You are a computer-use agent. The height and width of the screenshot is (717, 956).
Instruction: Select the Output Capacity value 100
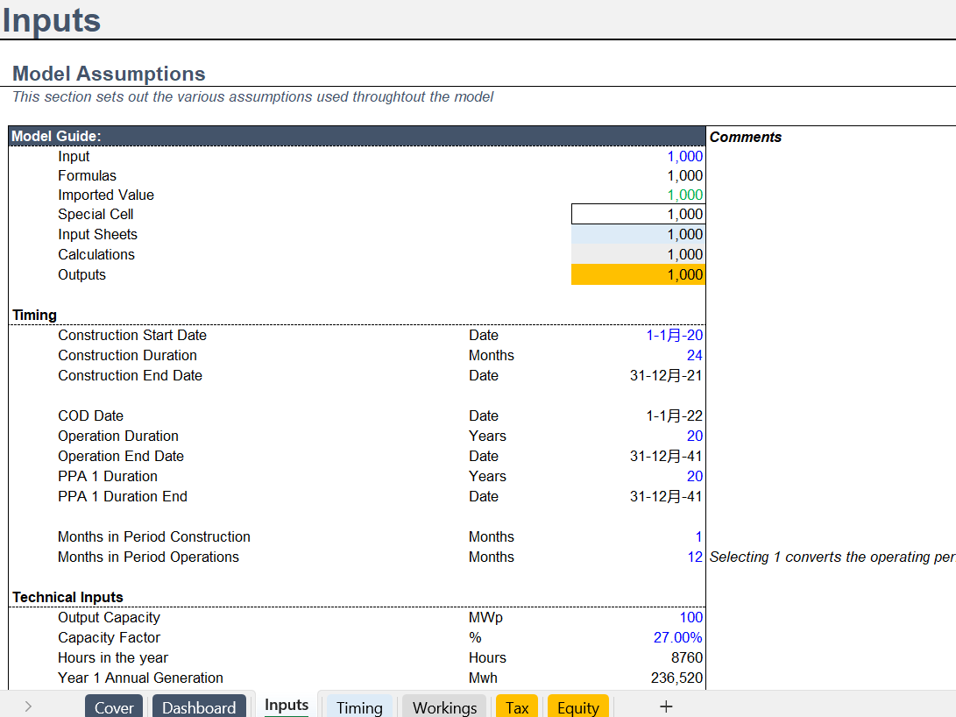[690, 617]
